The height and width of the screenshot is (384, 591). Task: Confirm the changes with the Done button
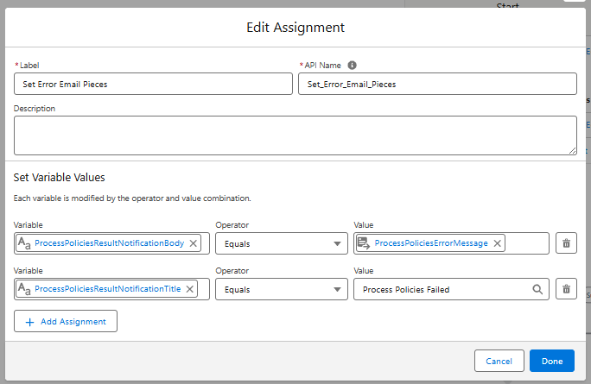click(551, 361)
